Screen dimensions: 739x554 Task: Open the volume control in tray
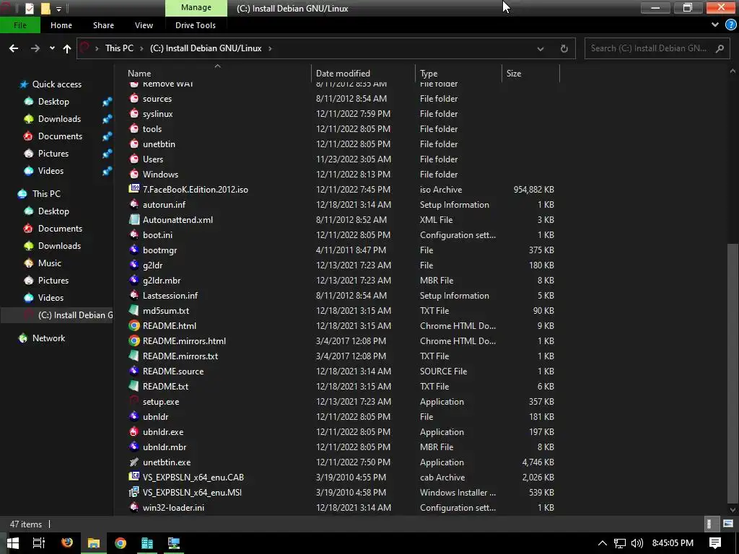coord(637,542)
